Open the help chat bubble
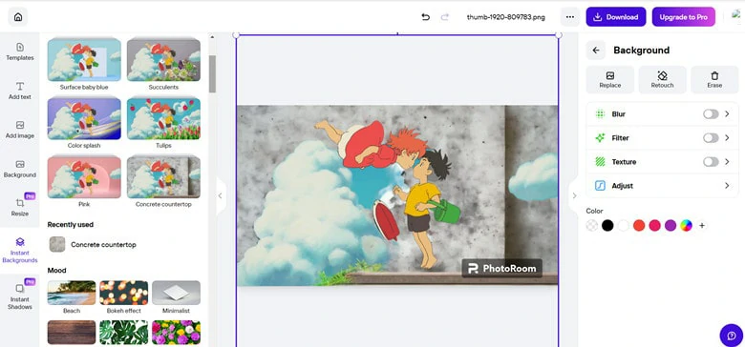Screen dimensions: 745x347 [732, 336]
